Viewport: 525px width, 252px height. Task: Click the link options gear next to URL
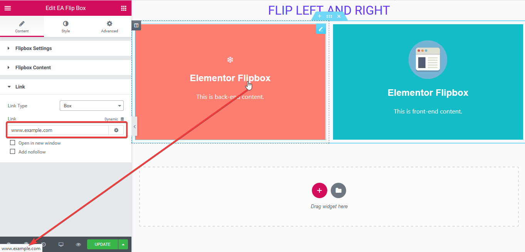[116, 130]
